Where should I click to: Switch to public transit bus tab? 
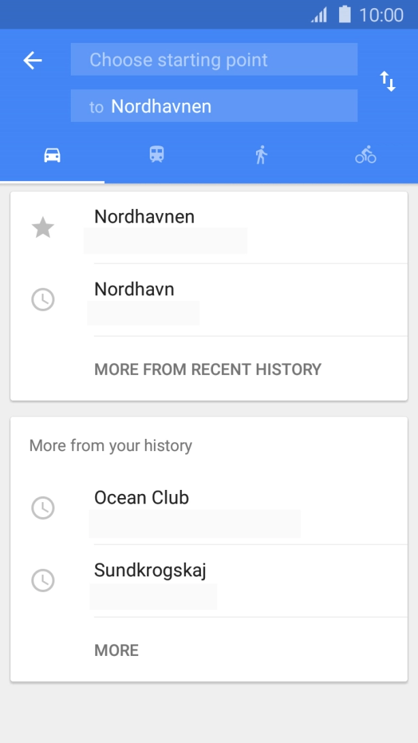click(x=157, y=155)
